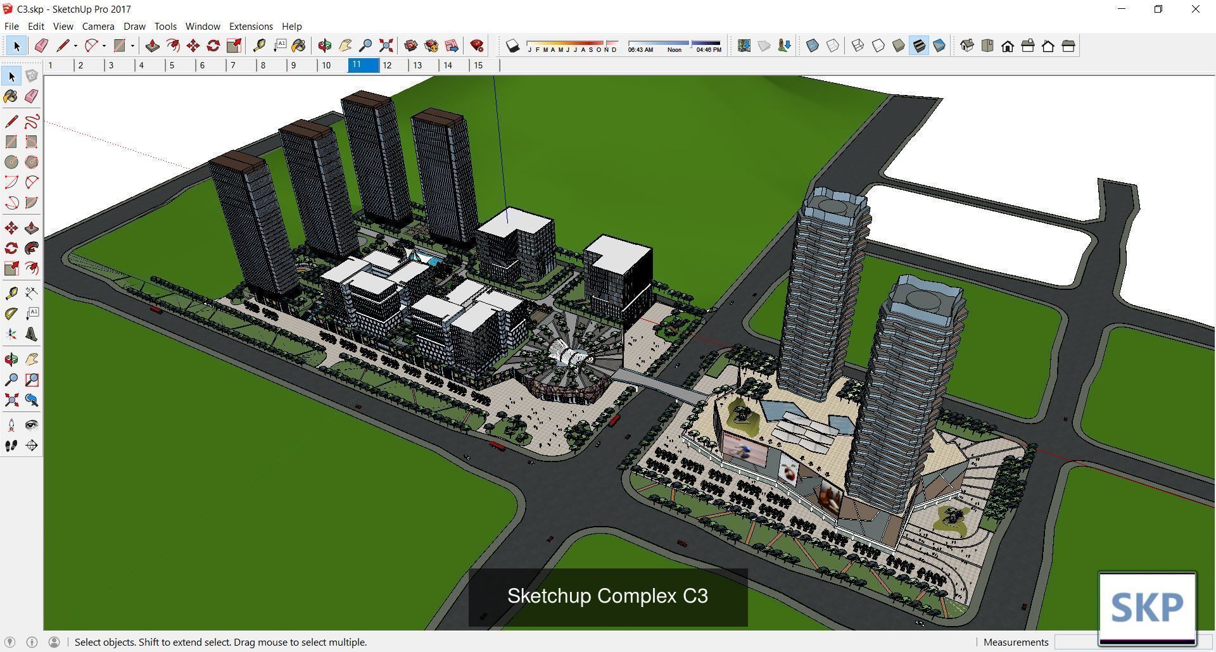This screenshot has height=652, width=1216.
Task: Open the Extension Warehouse
Action: click(431, 46)
